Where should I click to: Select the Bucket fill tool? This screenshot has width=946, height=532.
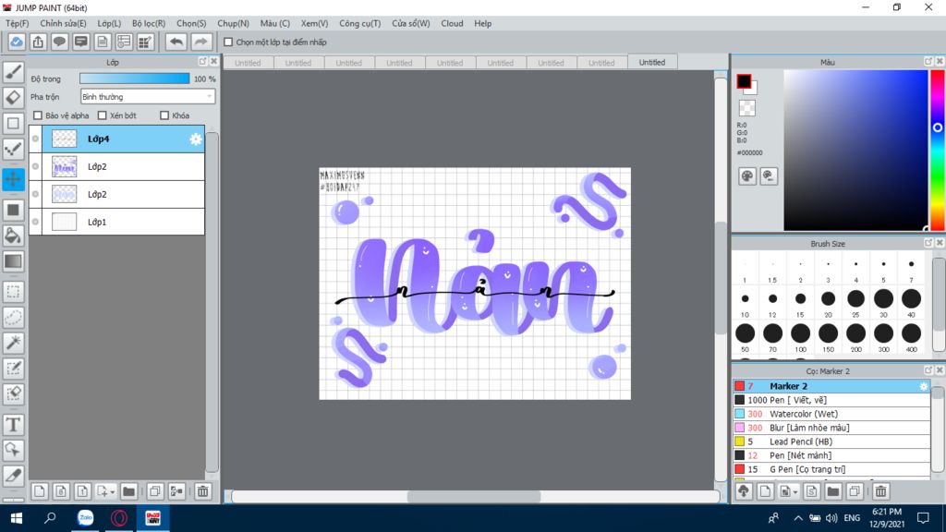click(13, 236)
